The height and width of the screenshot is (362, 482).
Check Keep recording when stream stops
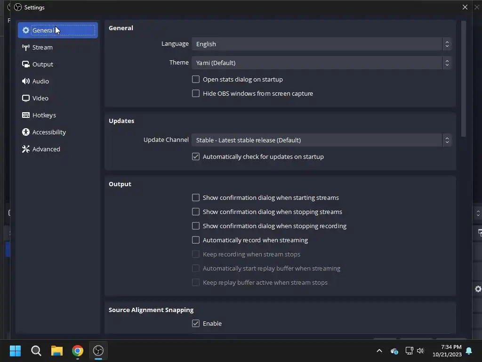(196, 254)
